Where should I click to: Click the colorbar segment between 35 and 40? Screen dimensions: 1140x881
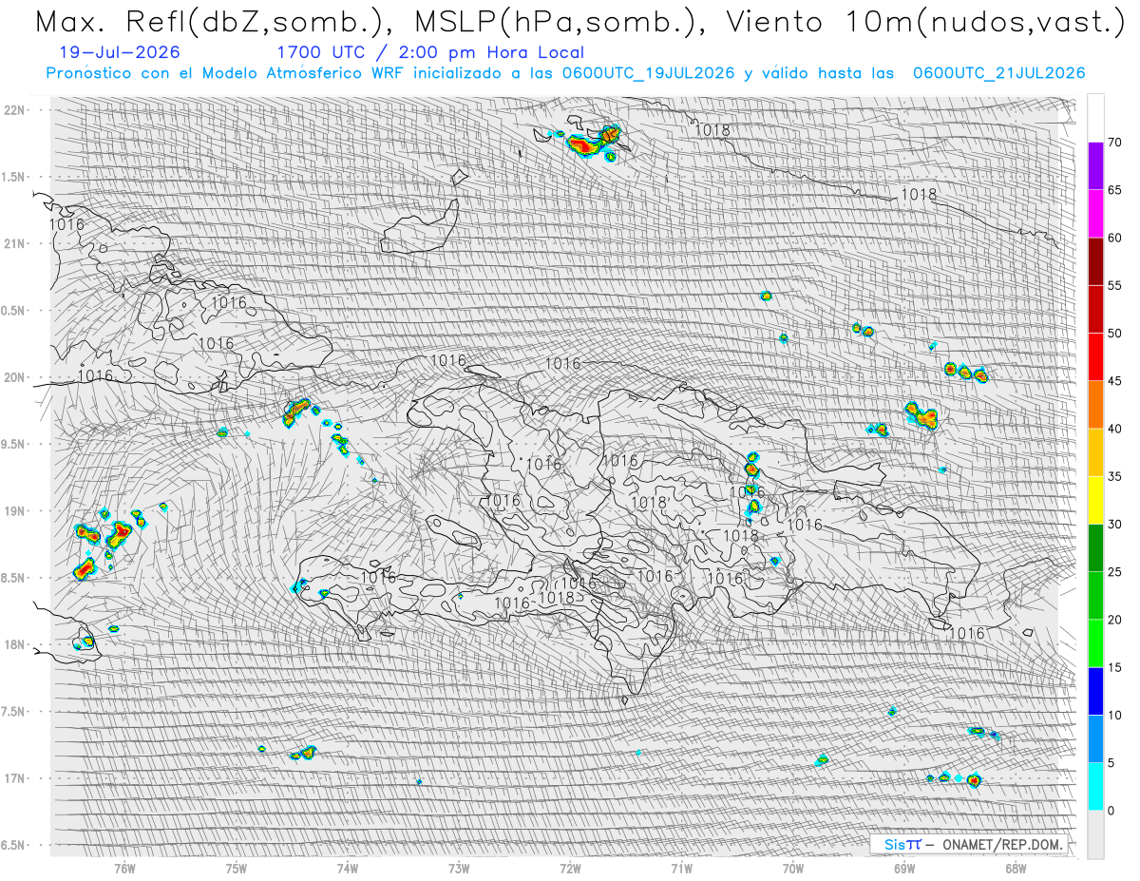tap(1095, 452)
